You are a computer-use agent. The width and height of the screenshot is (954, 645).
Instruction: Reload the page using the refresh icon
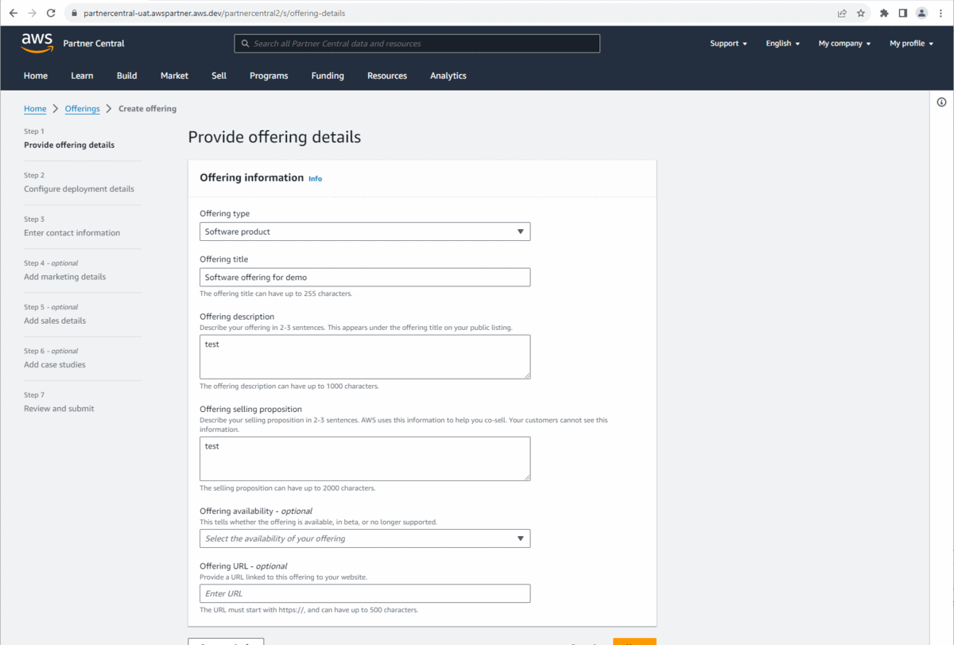coord(50,13)
